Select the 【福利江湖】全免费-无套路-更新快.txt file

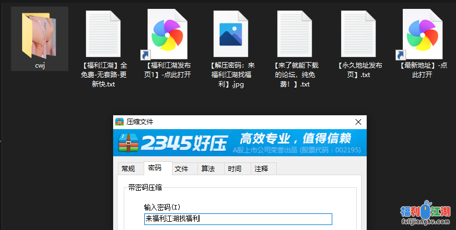coord(103,34)
